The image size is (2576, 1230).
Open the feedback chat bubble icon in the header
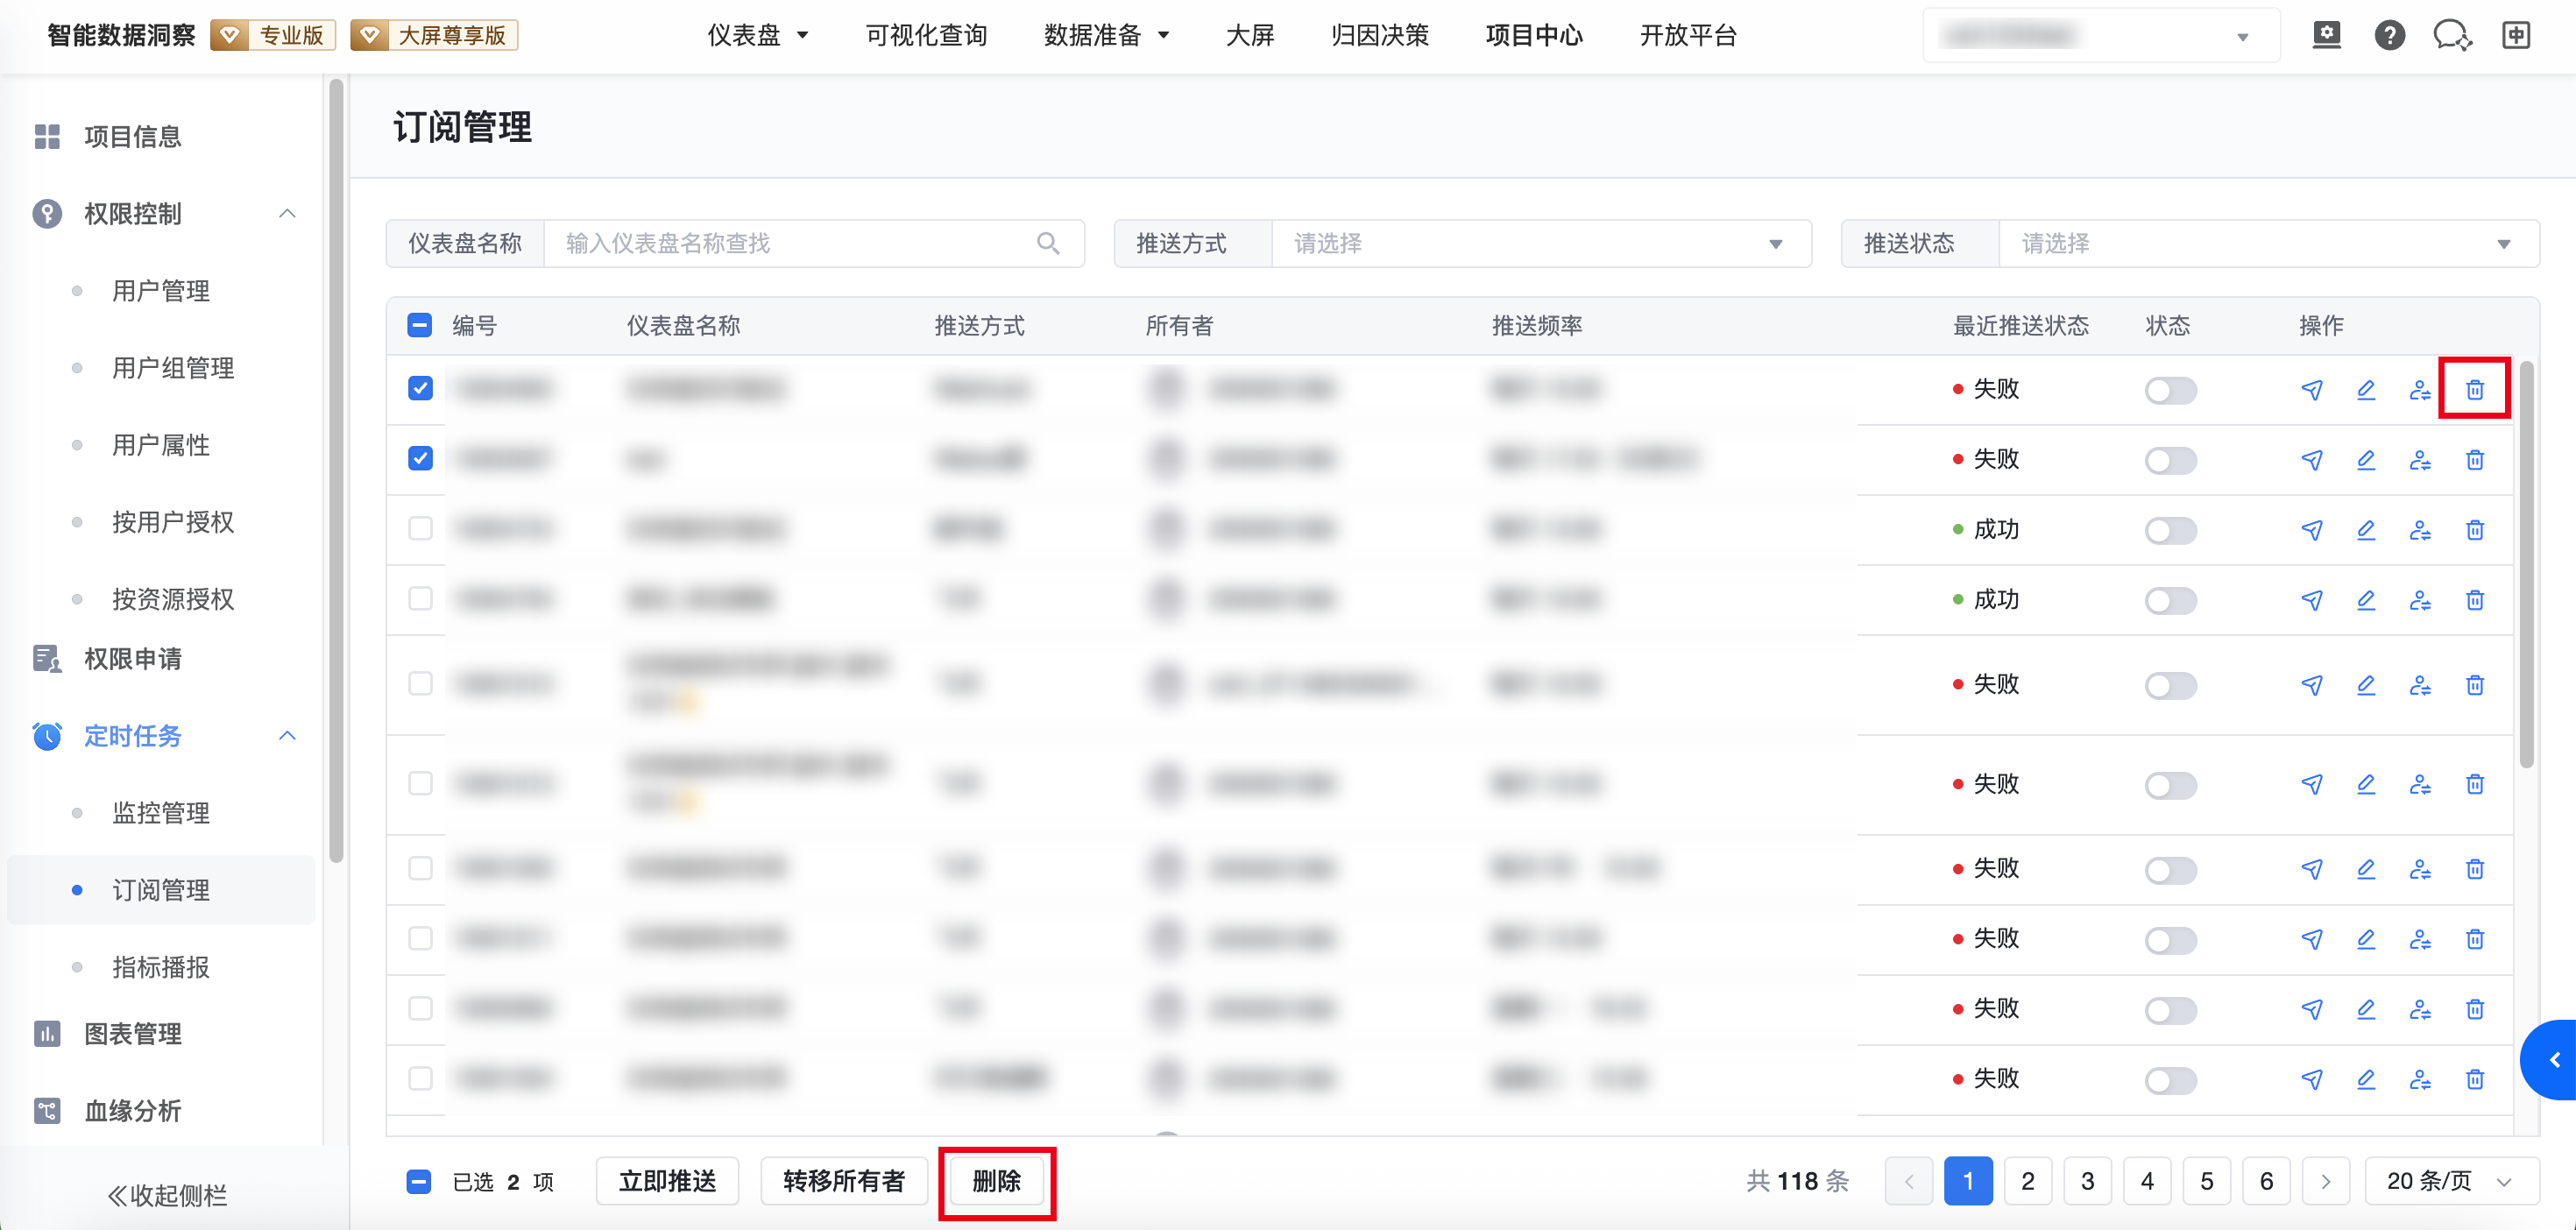pos(2452,36)
